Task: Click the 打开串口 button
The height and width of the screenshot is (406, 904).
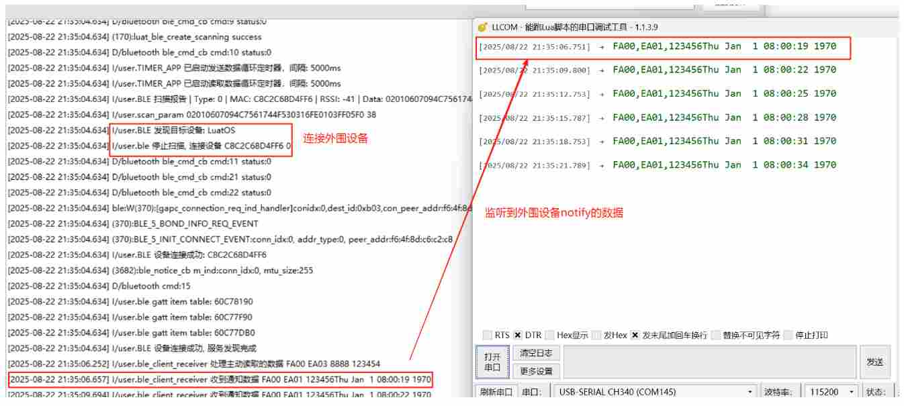Action: [x=492, y=362]
